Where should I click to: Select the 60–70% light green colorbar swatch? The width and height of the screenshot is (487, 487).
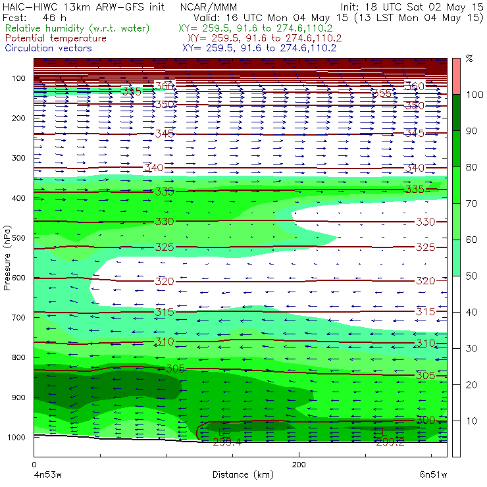pyautogui.click(x=456, y=221)
